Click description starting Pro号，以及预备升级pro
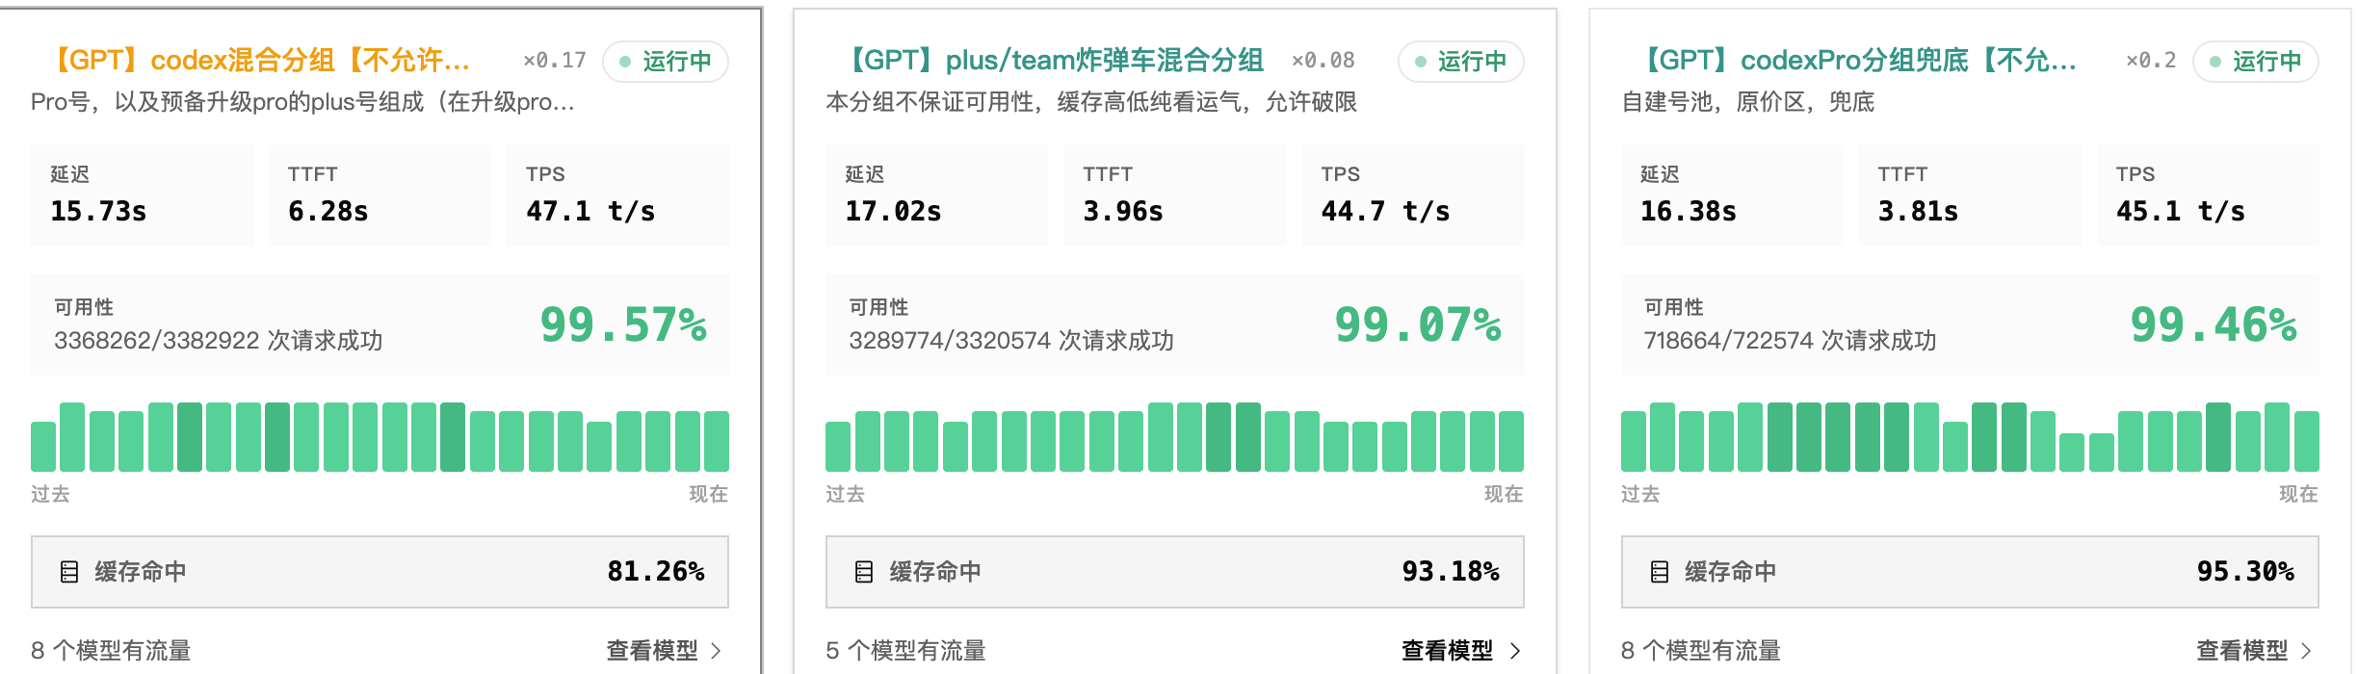2358x674 pixels. click(302, 102)
